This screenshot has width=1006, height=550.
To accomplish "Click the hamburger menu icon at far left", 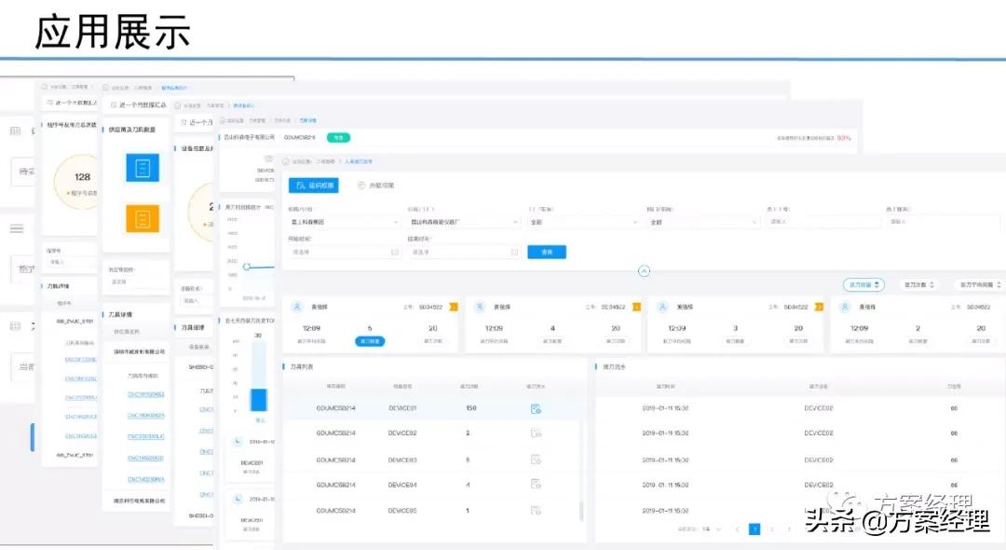I will pos(16,228).
